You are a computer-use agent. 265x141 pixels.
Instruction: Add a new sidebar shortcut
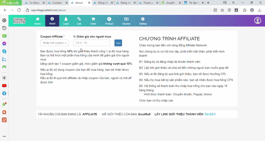coord(4,78)
